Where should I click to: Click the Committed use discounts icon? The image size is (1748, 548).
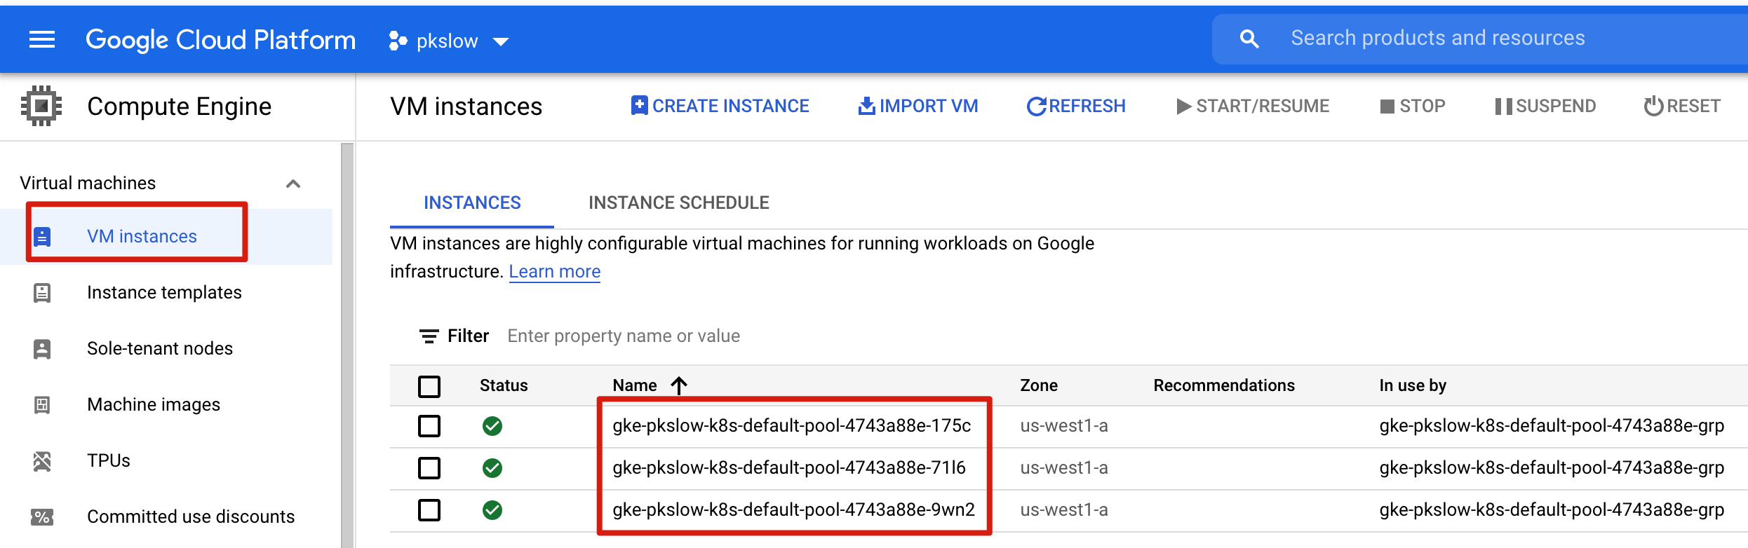click(42, 516)
